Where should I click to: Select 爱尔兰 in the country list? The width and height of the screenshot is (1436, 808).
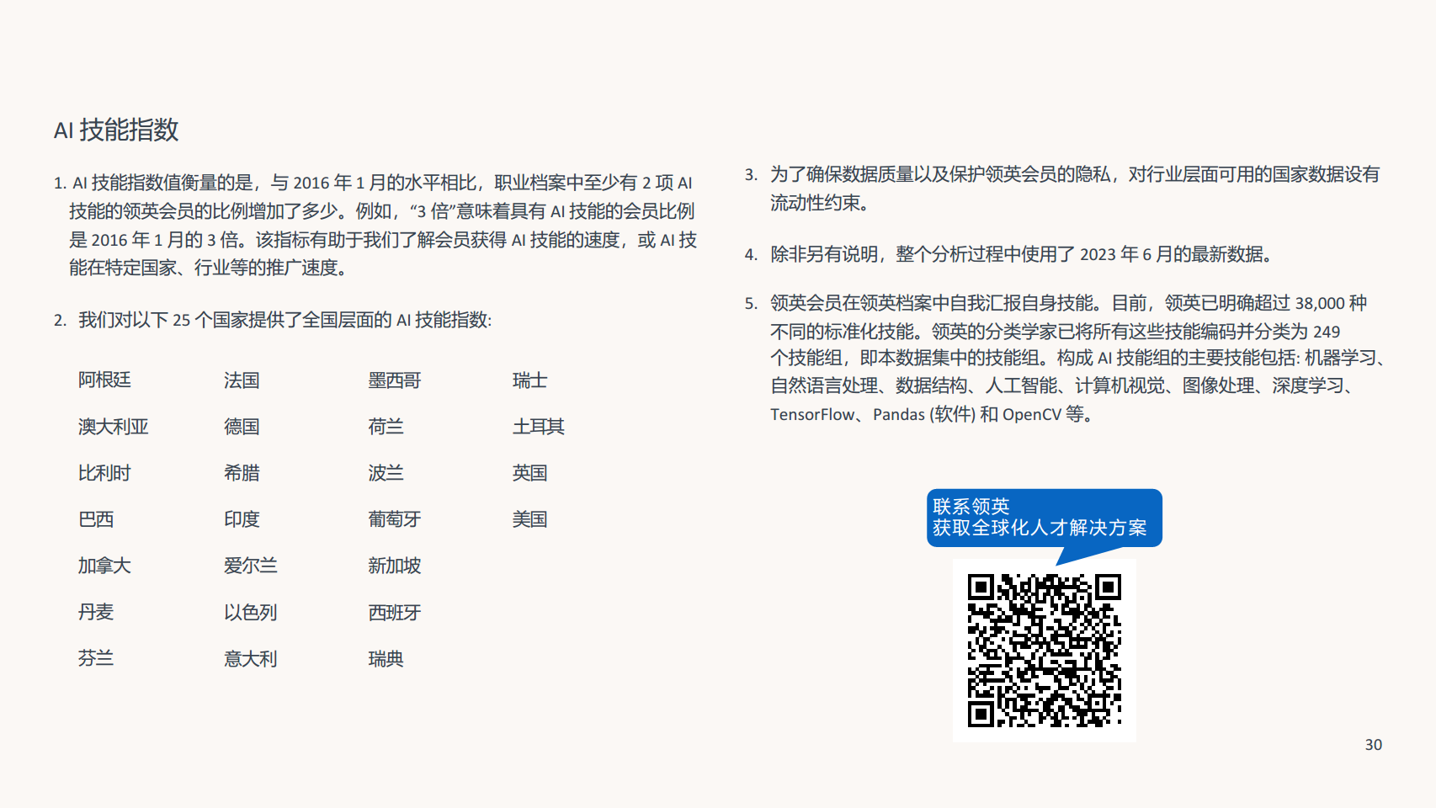251,566
